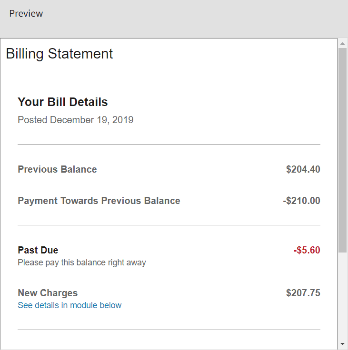Click the divider line above Past Due
Image resolution: width=348 pixels, height=350 pixels.
[169, 225]
